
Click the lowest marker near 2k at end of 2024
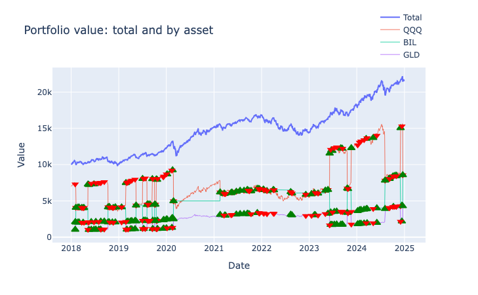point(401,221)
